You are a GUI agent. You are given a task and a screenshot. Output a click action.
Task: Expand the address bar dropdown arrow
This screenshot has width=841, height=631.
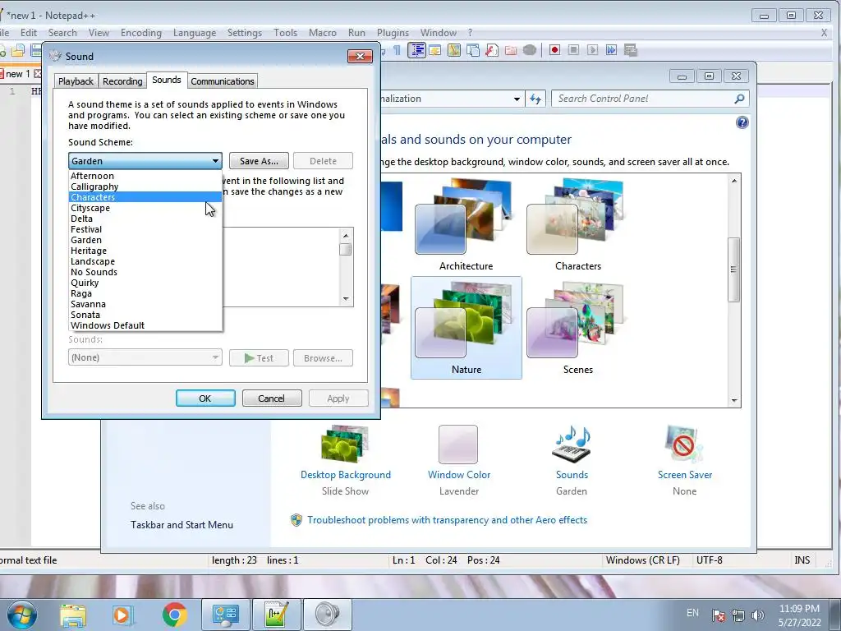517,99
